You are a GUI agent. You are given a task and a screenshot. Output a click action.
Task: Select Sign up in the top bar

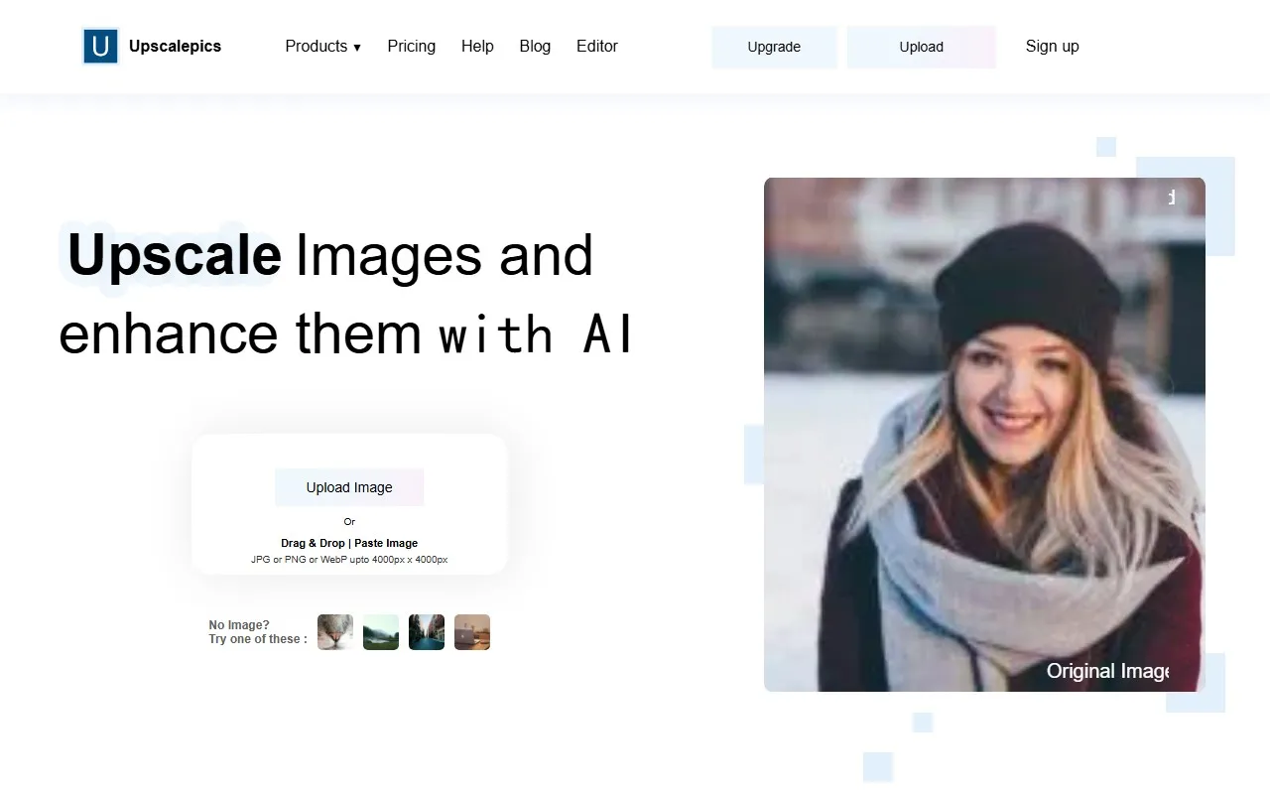pyautogui.click(x=1052, y=47)
